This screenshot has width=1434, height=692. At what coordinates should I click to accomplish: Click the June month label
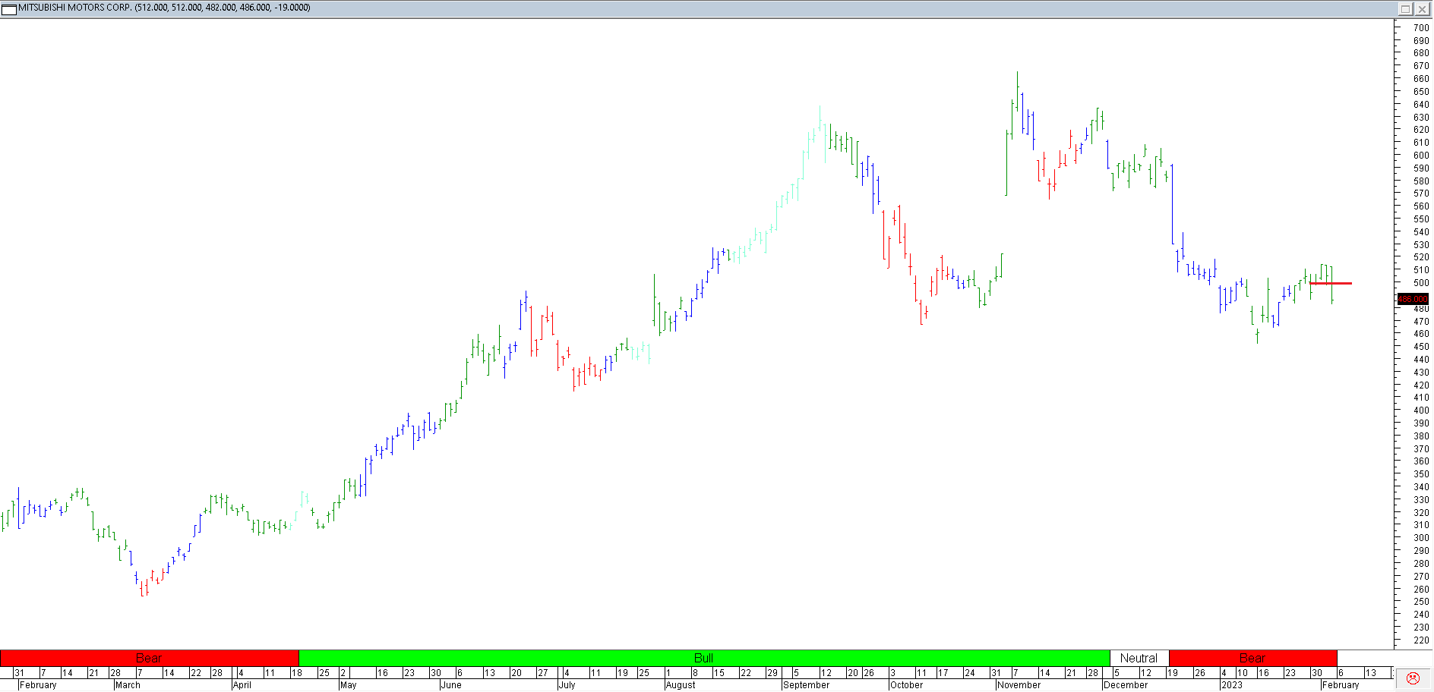coord(450,684)
